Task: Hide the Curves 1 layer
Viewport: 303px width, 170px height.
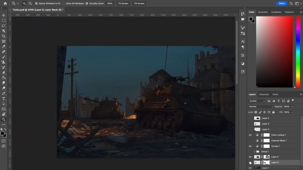Action: pos(250,146)
